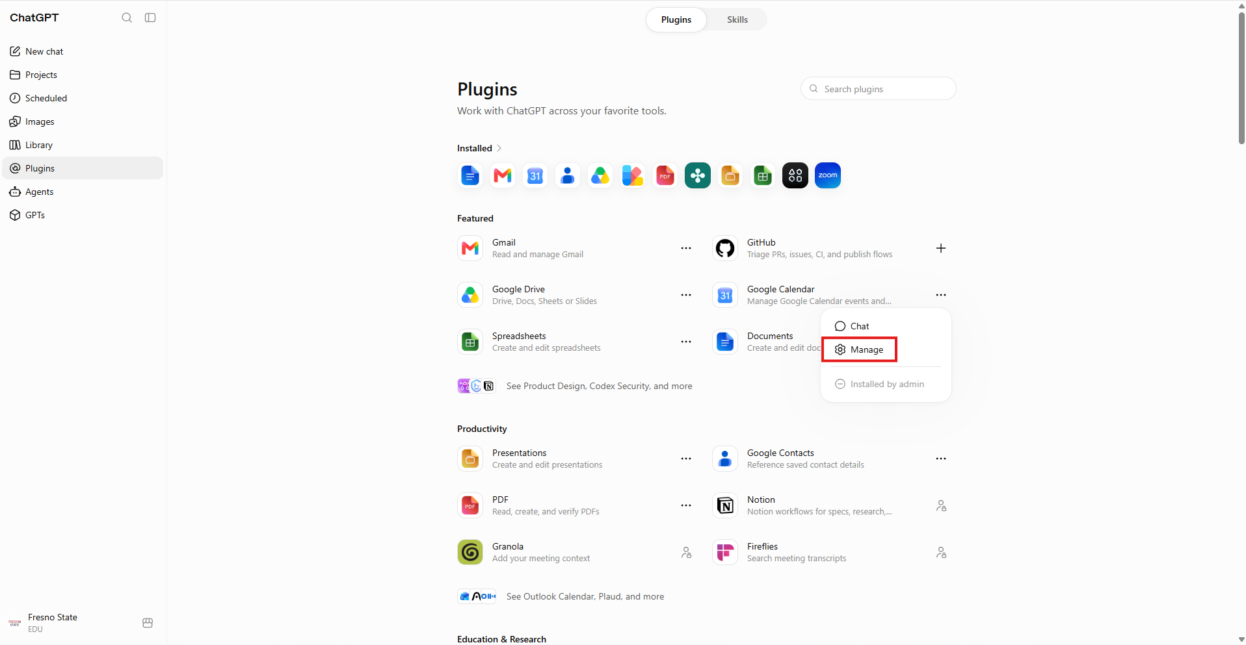
Task: Open GPTs in the sidebar
Action: (83, 215)
